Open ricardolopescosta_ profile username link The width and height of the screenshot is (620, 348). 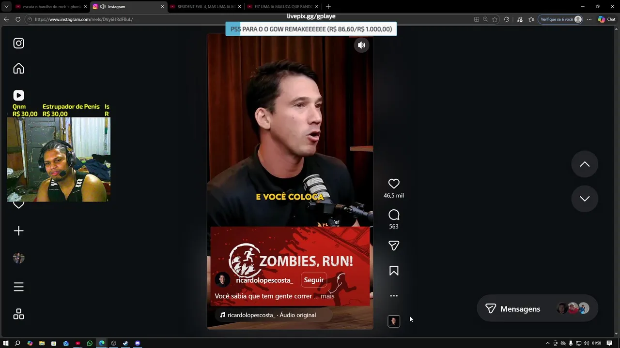tap(264, 280)
